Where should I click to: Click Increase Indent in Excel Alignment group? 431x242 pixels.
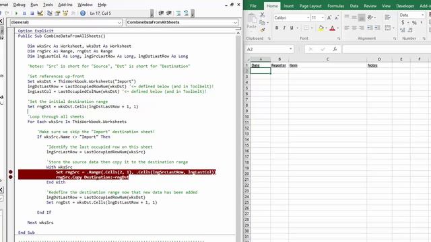pyautogui.click(x=377, y=28)
